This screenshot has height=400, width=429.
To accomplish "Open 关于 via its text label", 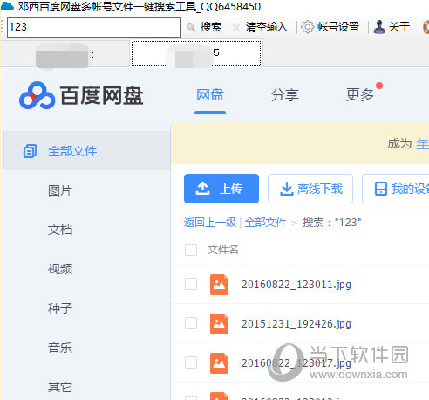I will click(x=399, y=27).
